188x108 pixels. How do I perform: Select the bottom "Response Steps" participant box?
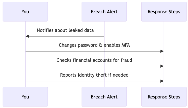coord(164,97)
